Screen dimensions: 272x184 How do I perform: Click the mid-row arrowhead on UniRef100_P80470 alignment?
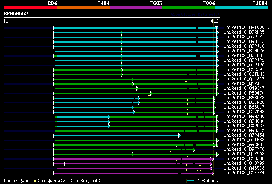pos(151,93)
